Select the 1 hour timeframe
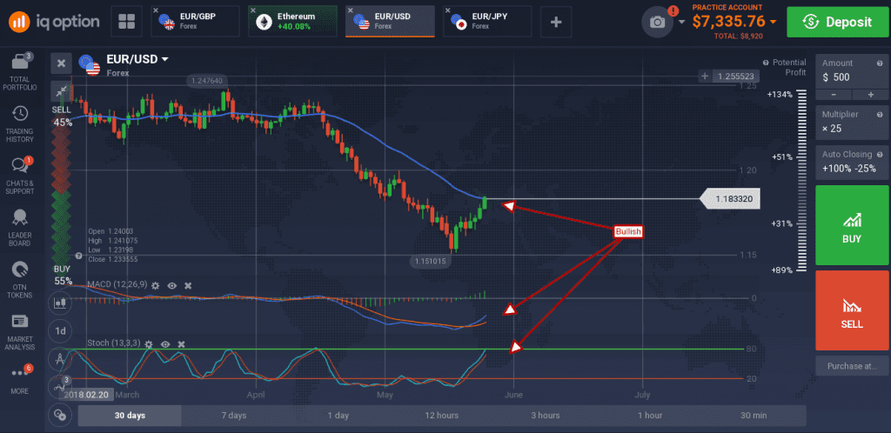 pyautogui.click(x=649, y=416)
